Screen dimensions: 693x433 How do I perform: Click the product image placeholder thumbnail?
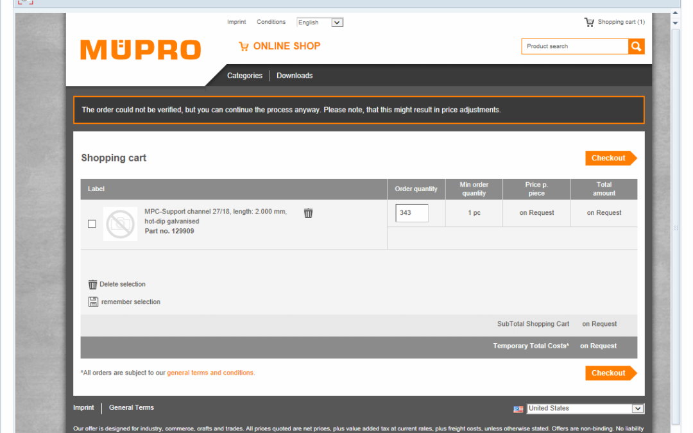point(120,224)
